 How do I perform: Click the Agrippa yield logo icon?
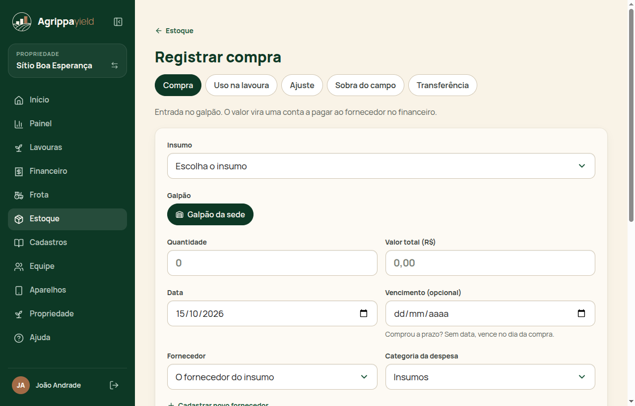(22, 22)
